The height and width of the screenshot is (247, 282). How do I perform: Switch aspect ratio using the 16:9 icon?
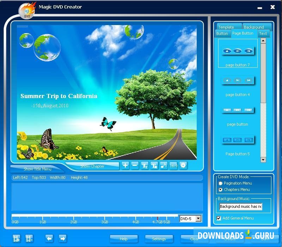click(x=173, y=165)
